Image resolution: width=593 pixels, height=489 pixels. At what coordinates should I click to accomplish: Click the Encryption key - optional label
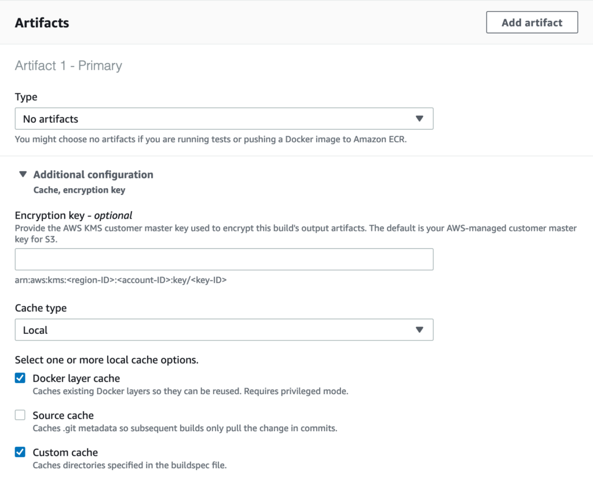tap(74, 215)
